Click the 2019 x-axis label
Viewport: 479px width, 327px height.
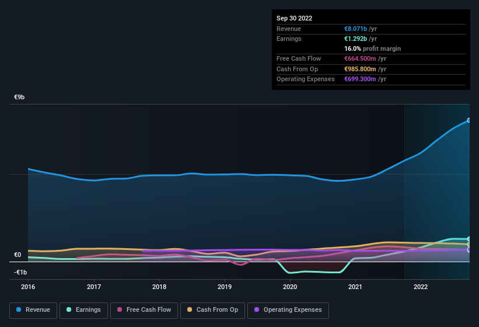[x=225, y=287]
